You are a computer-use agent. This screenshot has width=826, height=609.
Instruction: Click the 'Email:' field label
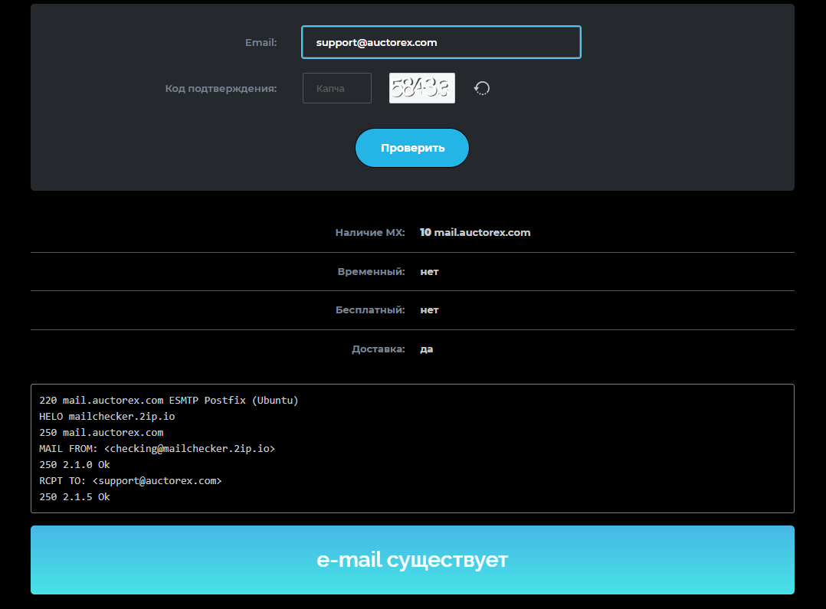(x=261, y=43)
